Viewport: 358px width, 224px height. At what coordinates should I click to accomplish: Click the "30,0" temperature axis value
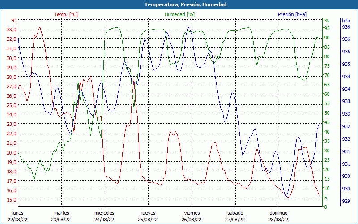(12, 58)
